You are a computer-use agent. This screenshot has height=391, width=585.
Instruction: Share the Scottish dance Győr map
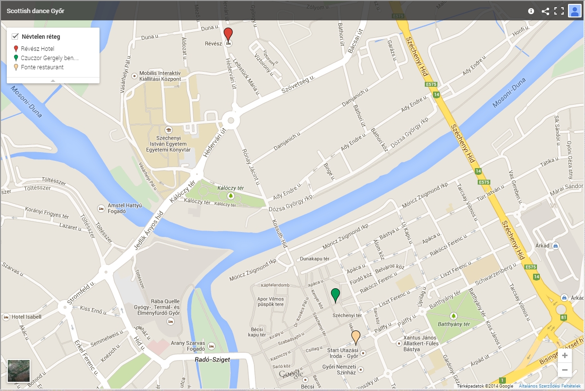click(545, 11)
